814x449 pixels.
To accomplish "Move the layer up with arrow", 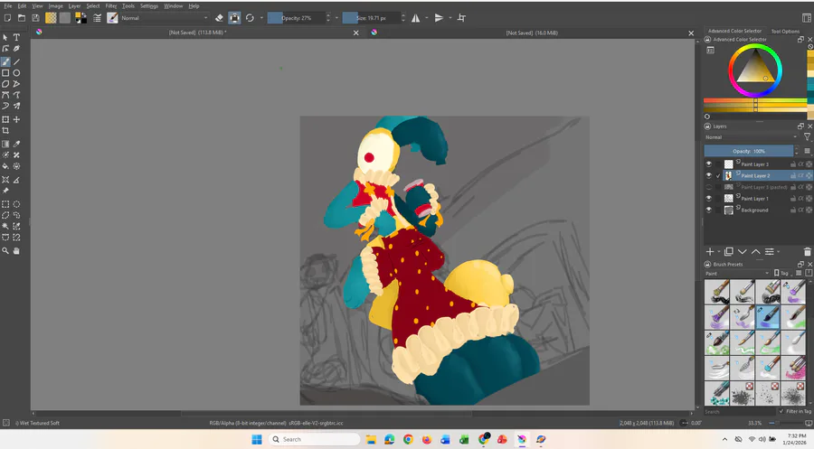I will click(756, 251).
